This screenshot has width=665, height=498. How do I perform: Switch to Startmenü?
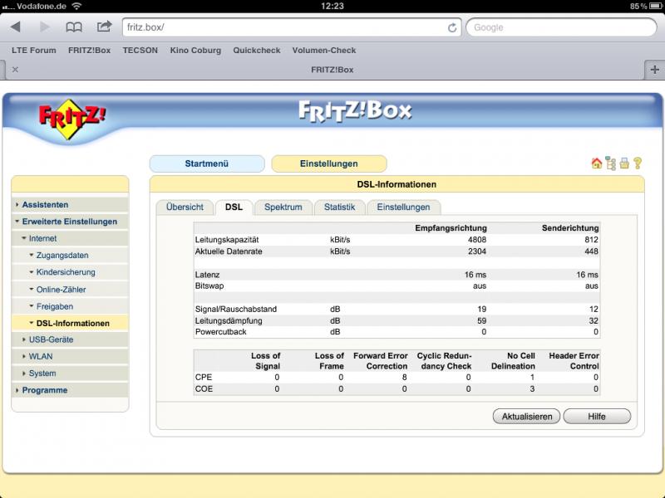[x=207, y=164]
